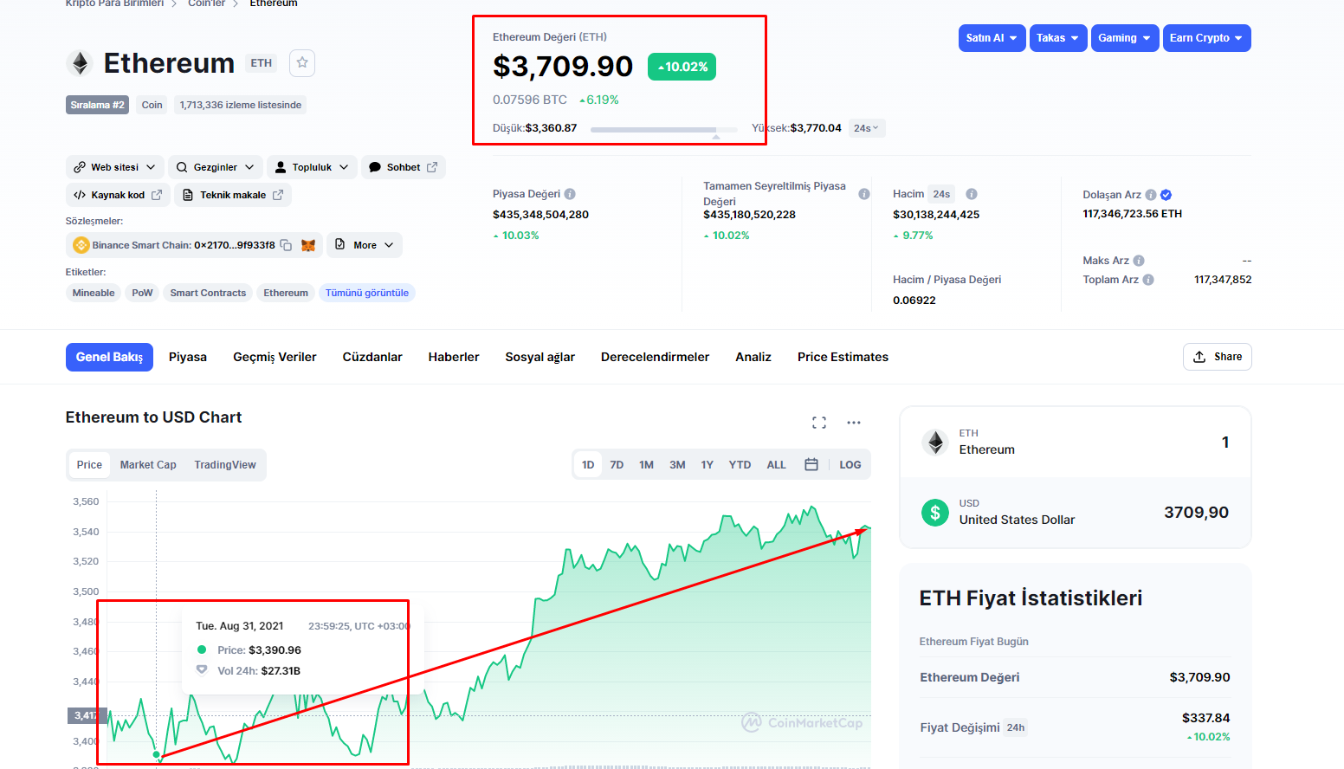Click the verified badge beside Dolaşan Arz
The width and height of the screenshot is (1344, 769).
point(1166,195)
